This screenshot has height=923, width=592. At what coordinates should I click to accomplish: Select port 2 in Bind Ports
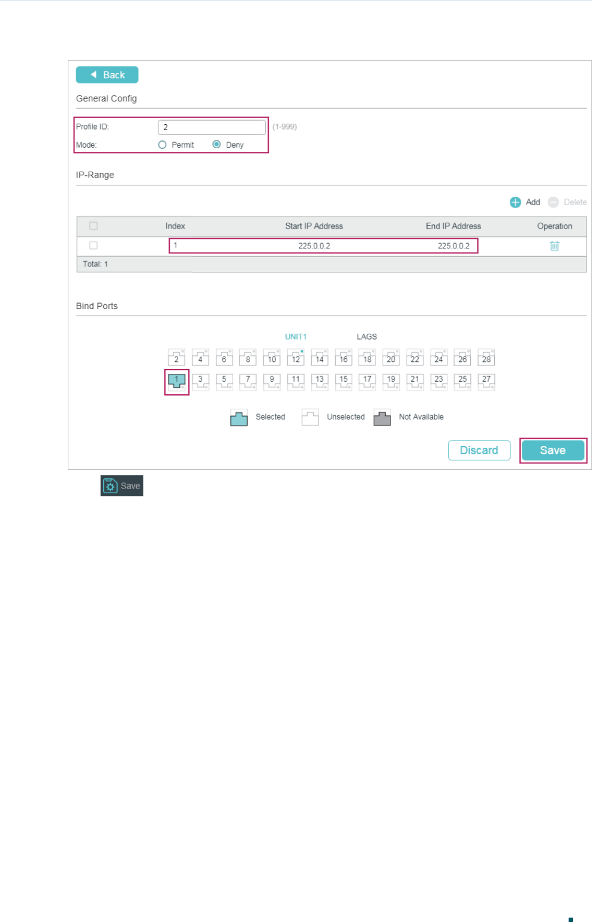point(176,358)
